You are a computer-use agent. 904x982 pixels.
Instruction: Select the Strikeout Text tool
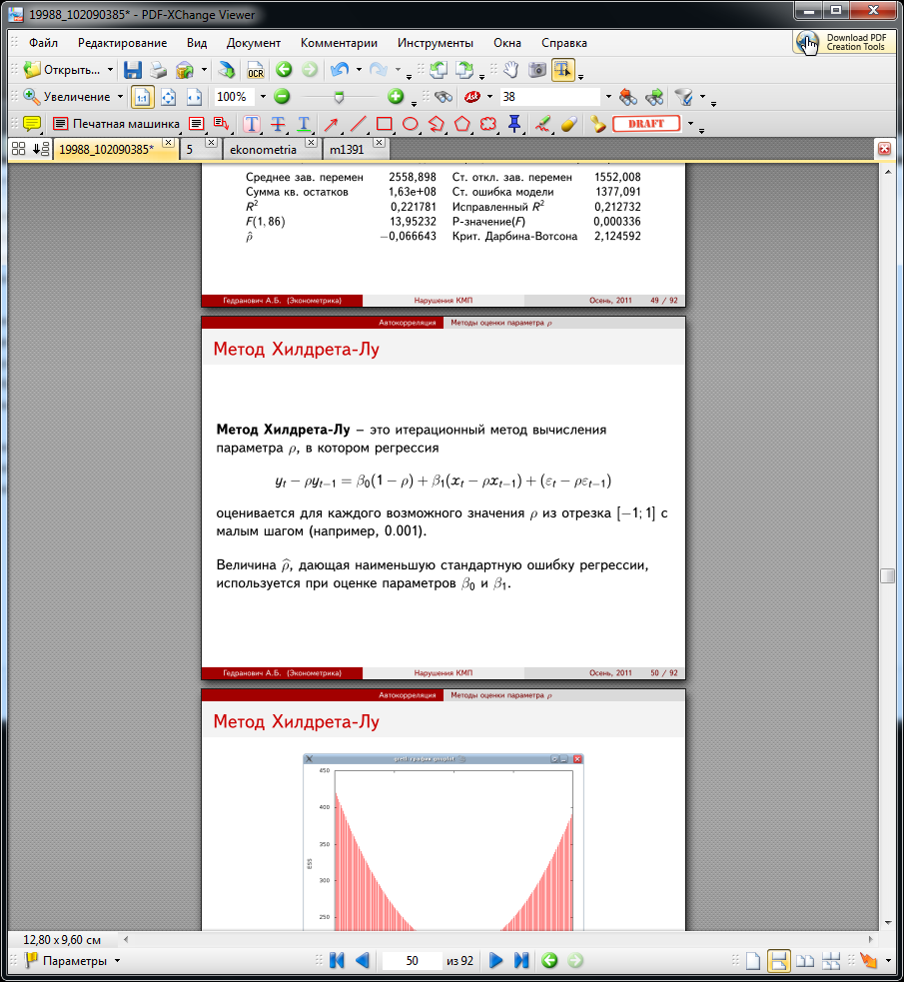[x=278, y=124]
